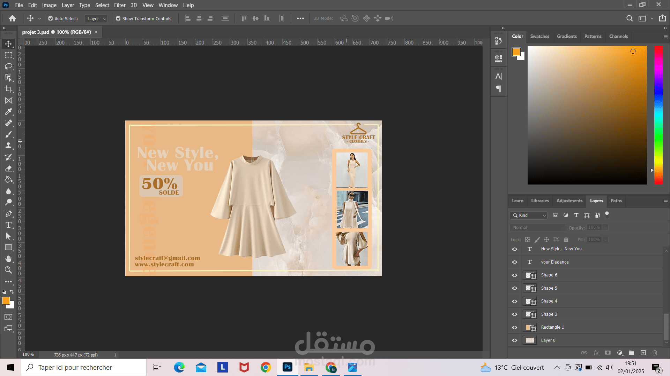Select the Hand tool
670x376 pixels.
[x=8, y=259]
